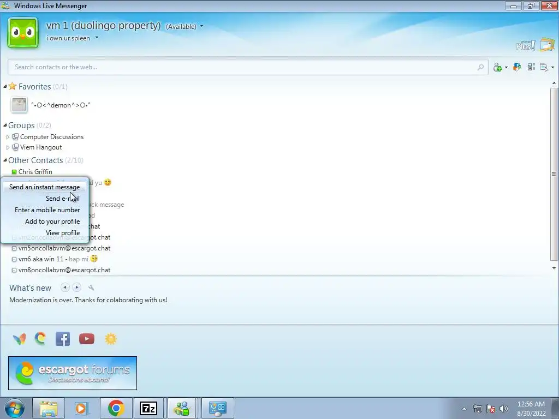Collapse the Groups category
The height and width of the screenshot is (419, 559).
[x=5, y=125]
